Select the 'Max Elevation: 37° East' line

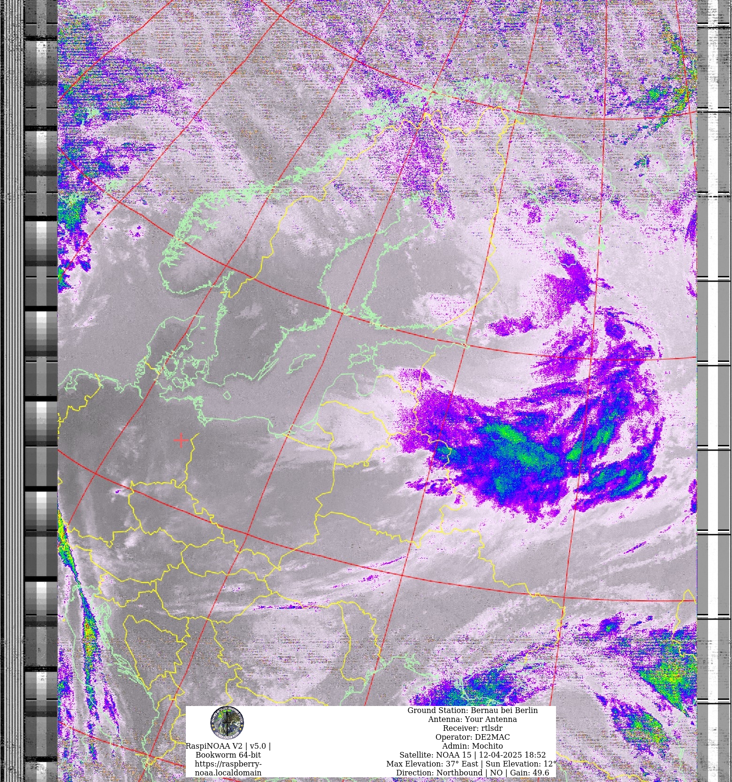click(472, 764)
